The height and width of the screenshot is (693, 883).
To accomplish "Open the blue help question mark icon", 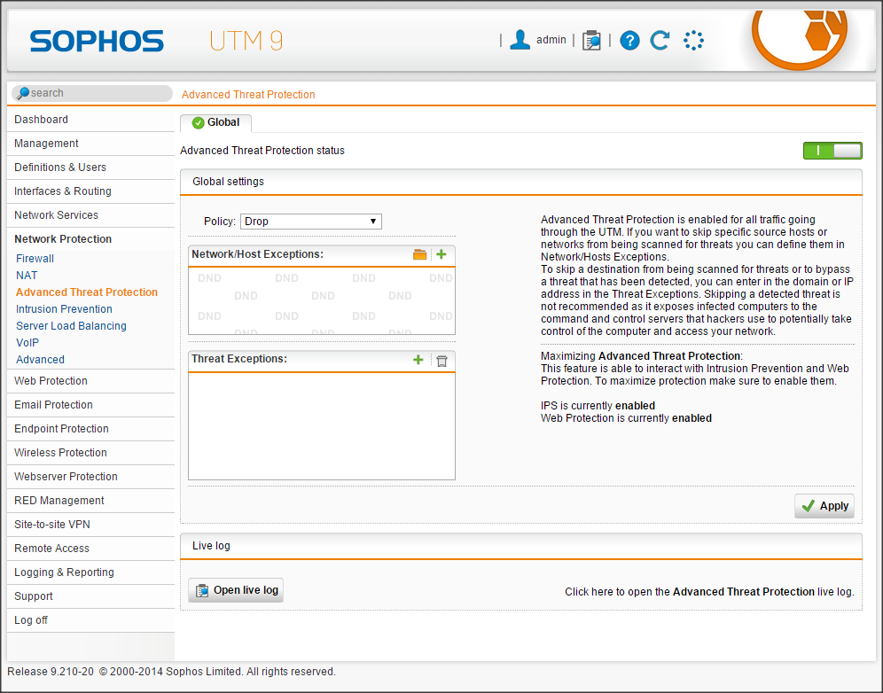I will click(x=629, y=41).
